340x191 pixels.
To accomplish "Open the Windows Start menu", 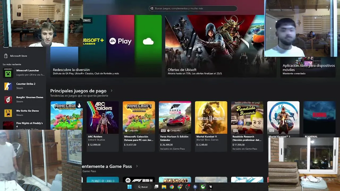I will (129, 187).
